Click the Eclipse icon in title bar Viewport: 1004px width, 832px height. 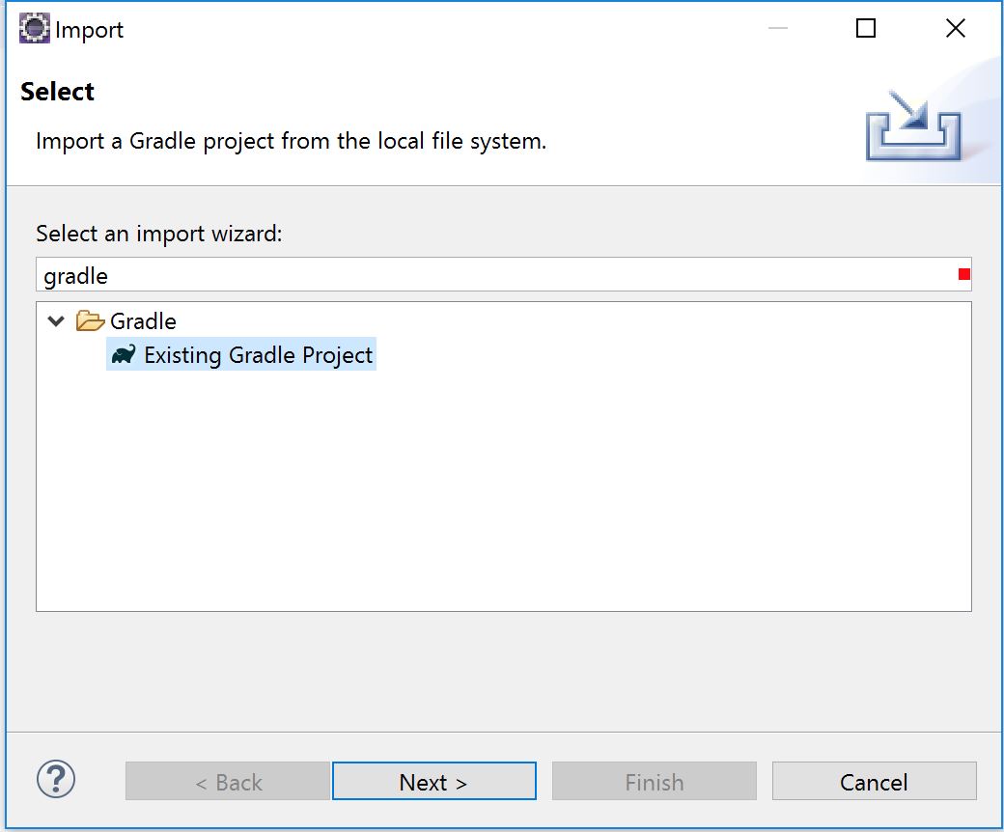coord(35,29)
